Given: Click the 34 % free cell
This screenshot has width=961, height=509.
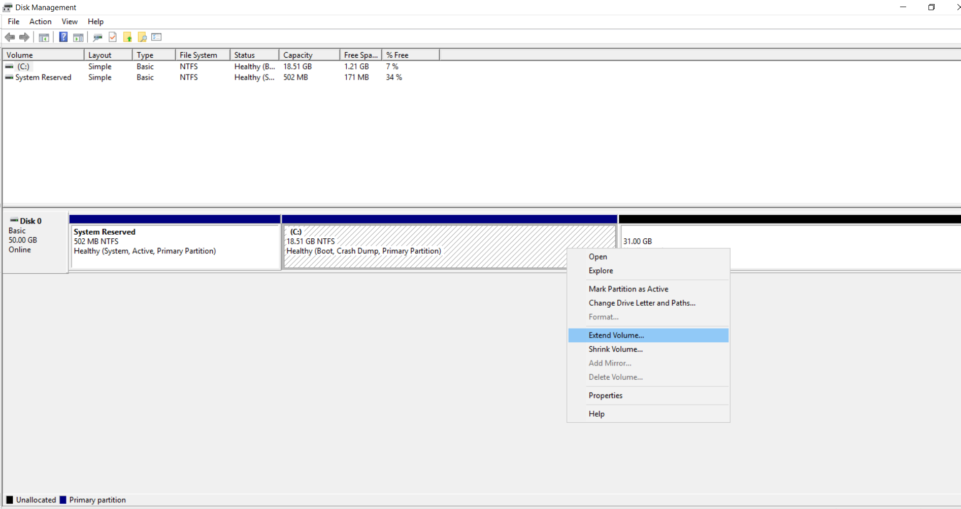Looking at the screenshot, I should 394,77.
